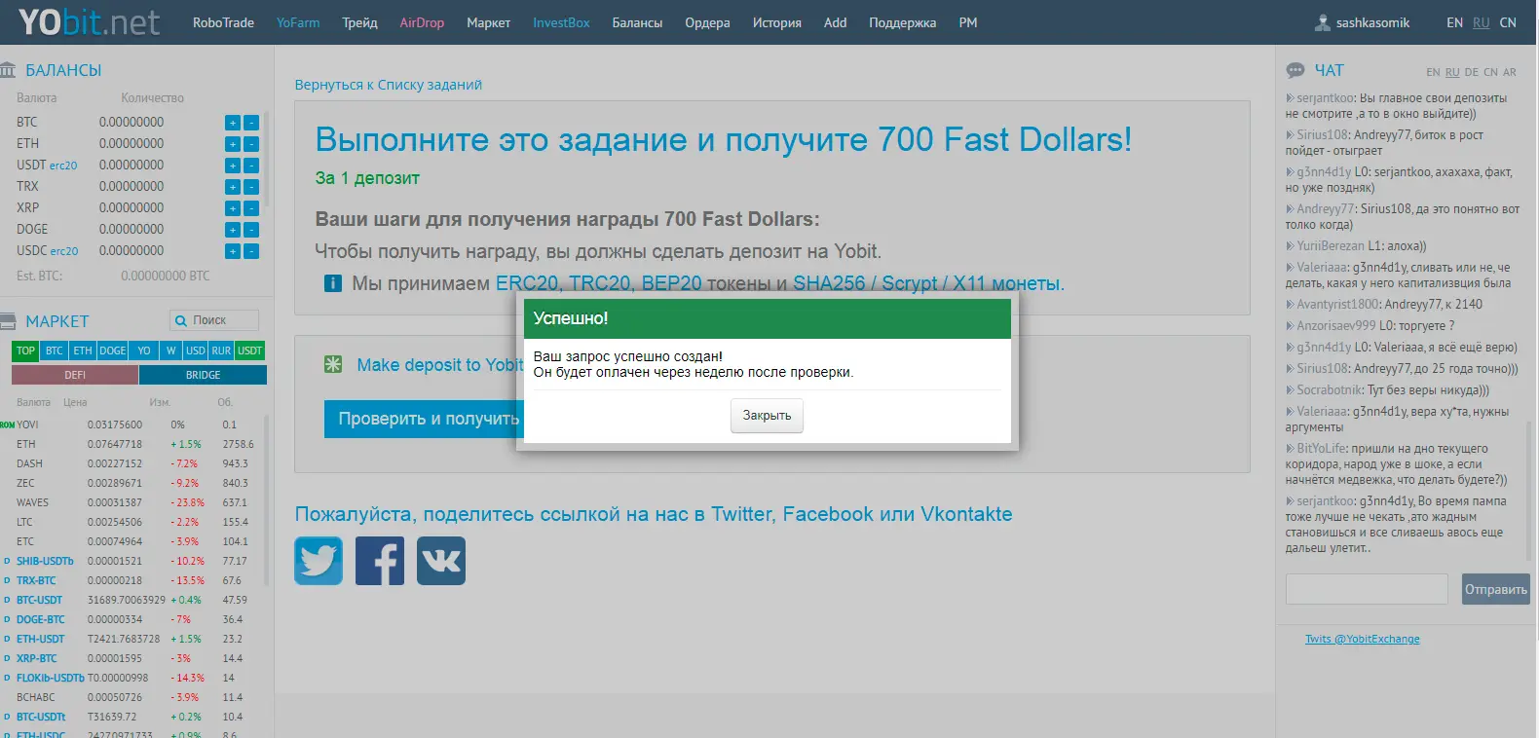This screenshot has width=1539, height=738.
Task: Switch site language to CN in header
Action: coord(1507,22)
